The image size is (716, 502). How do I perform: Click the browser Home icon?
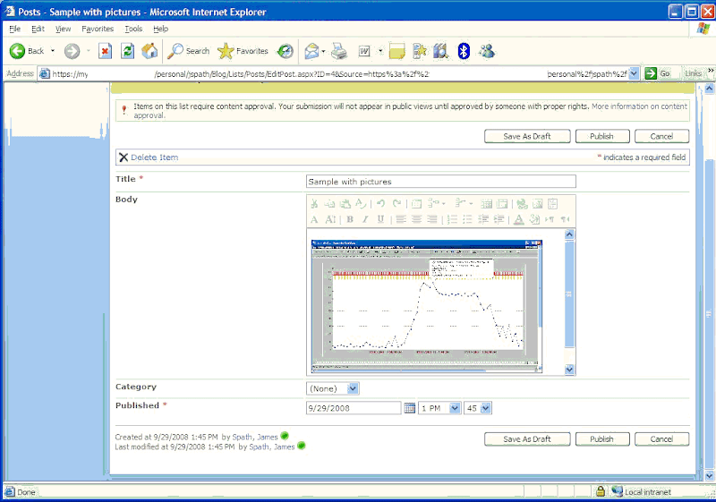pos(149,51)
